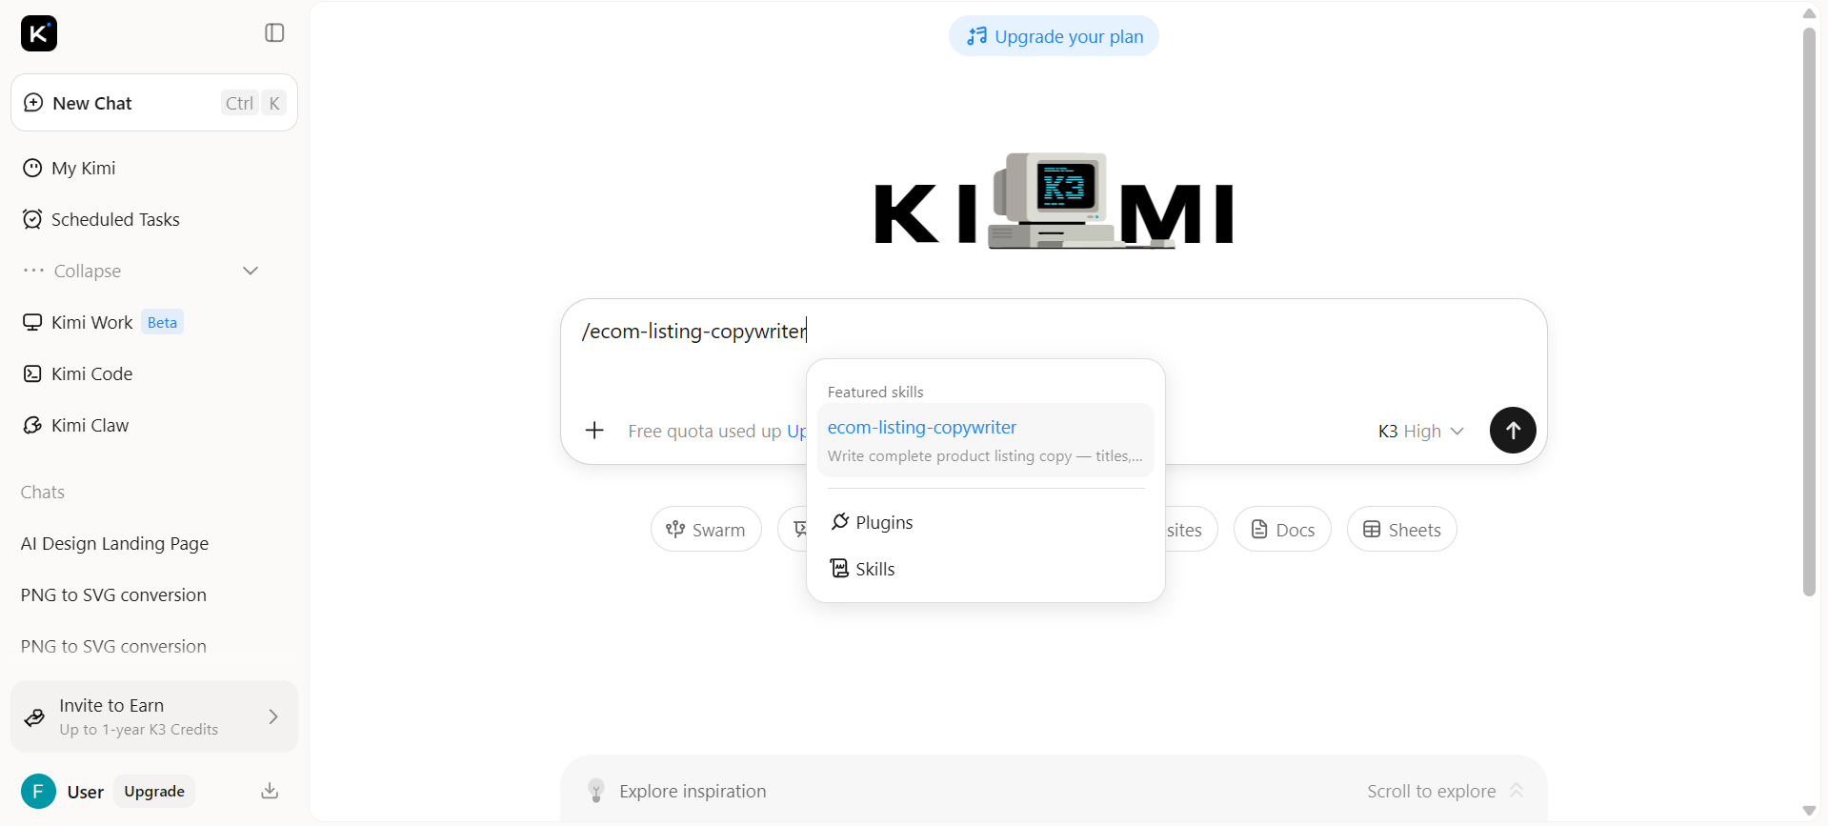Click the chevron on Invite to Earn
This screenshot has height=826, width=1828.
[273, 716]
